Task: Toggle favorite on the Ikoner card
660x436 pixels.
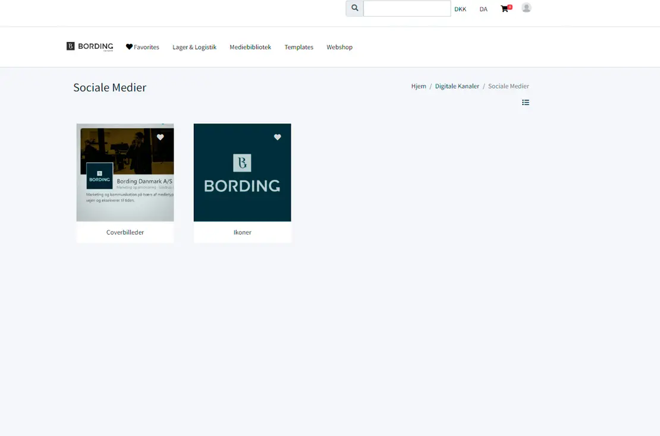Action: point(277,137)
